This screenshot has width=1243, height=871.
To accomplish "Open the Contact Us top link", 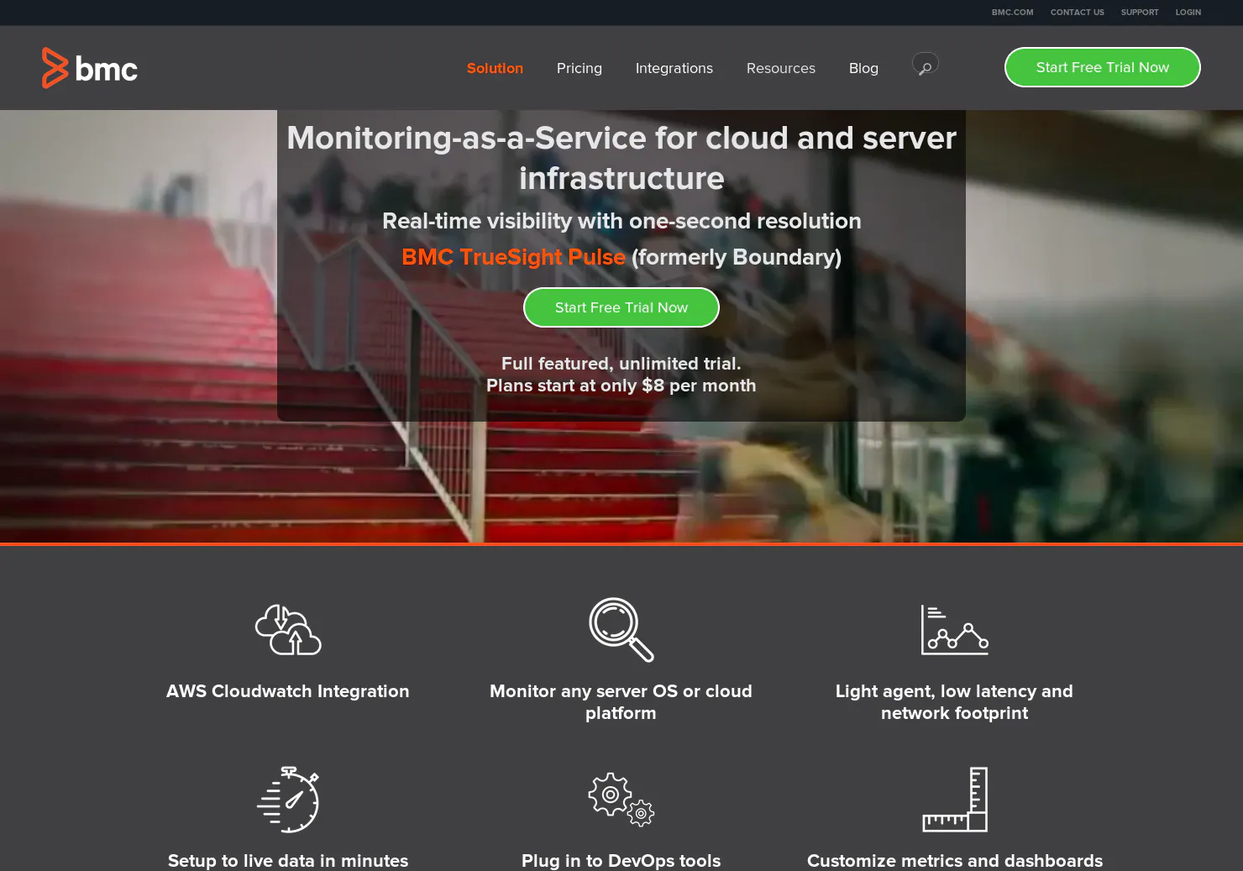I will coord(1078,13).
